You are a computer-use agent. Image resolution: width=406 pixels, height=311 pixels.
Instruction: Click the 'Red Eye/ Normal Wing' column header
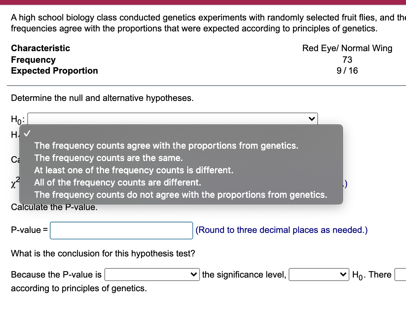[x=347, y=48]
